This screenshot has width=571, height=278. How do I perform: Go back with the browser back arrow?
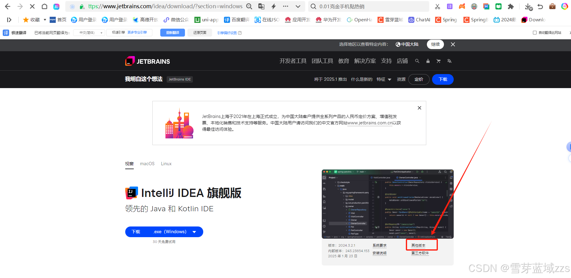pos(8,6)
